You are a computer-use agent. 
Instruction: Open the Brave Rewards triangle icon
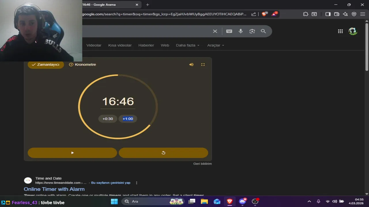tap(274, 14)
